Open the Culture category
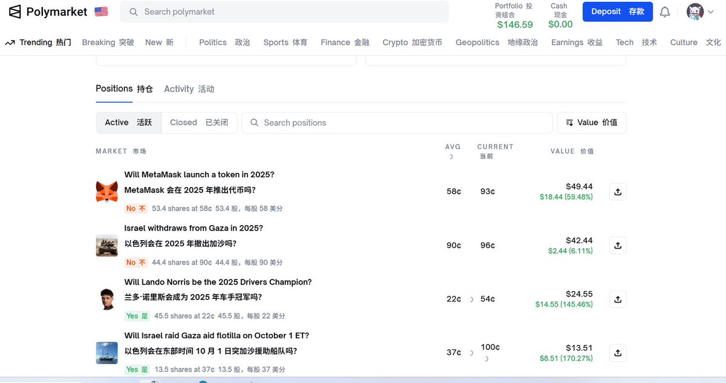 pos(696,42)
